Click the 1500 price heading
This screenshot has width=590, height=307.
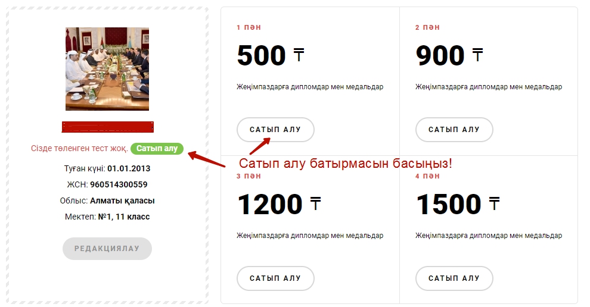pyautogui.click(x=449, y=205)
